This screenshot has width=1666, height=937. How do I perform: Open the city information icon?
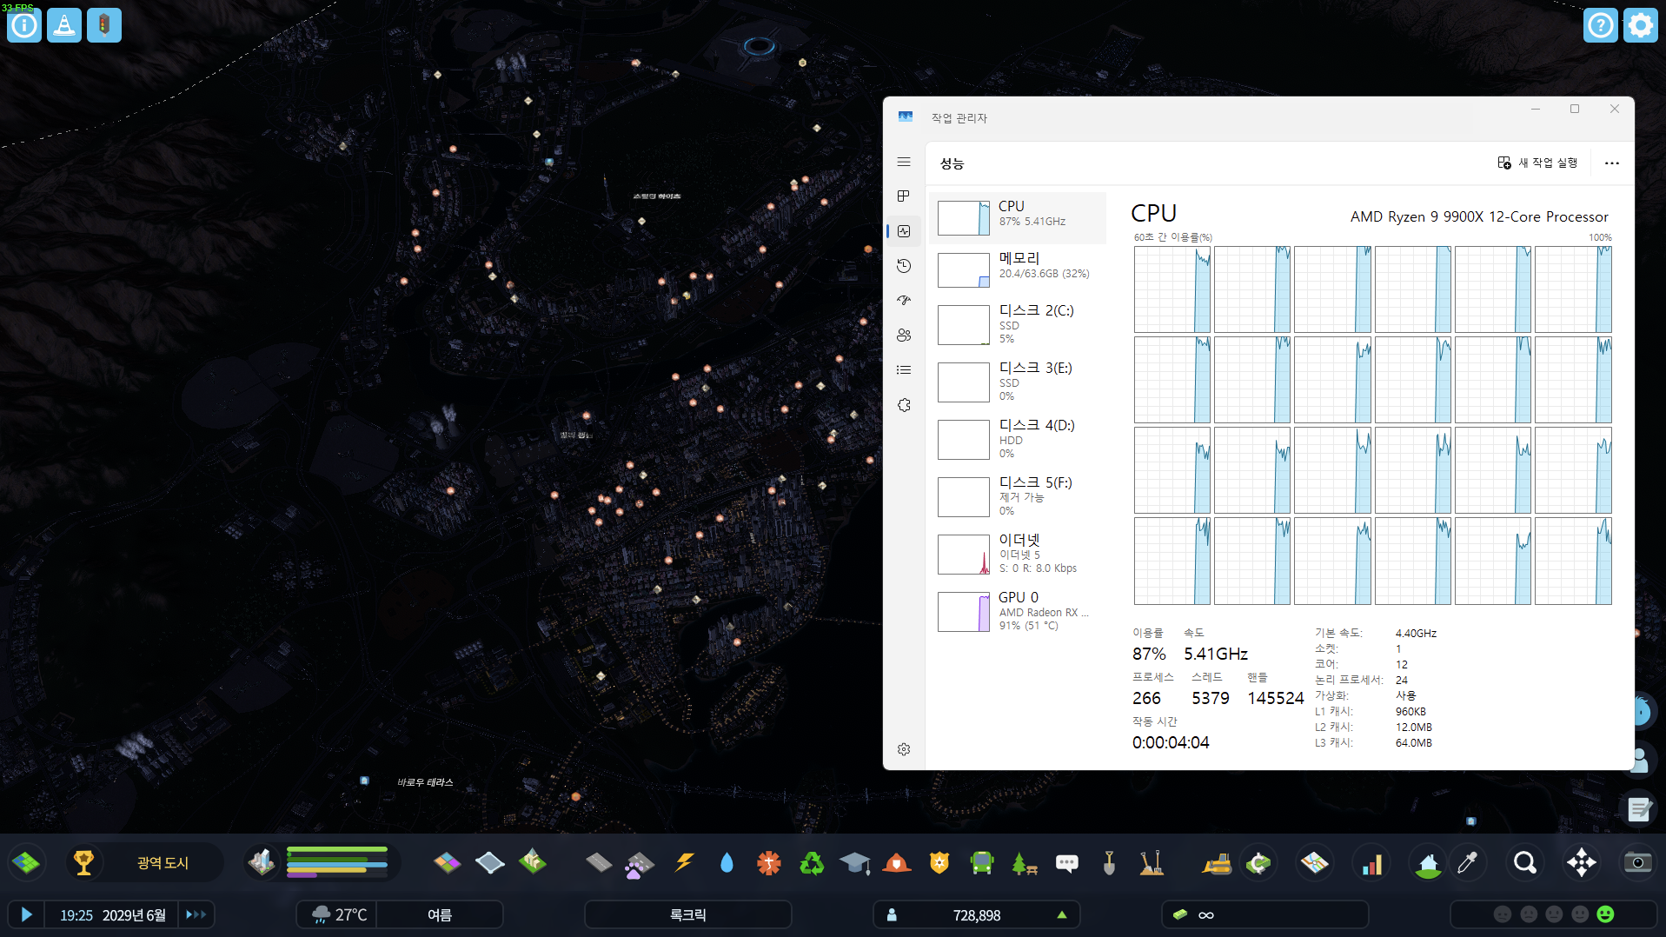[x=24, y=25]
